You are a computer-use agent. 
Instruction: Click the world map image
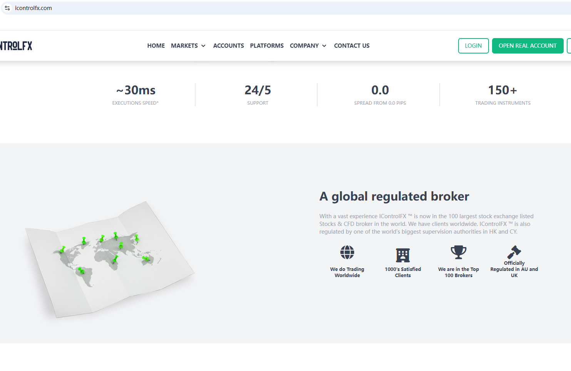pos(110,259)
